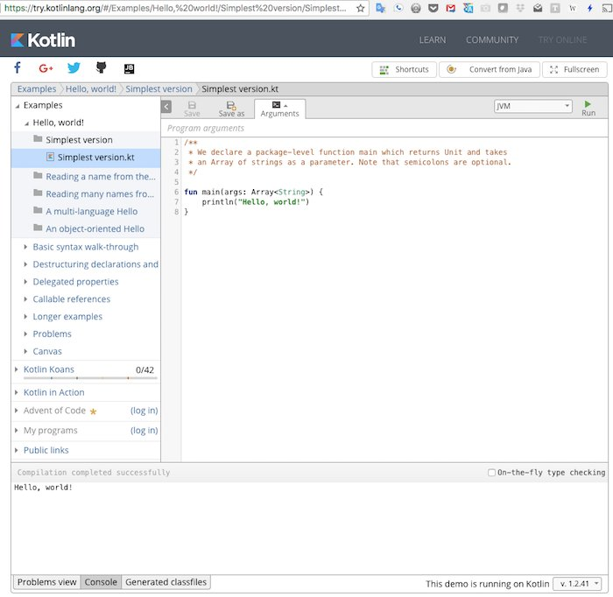613x597 pixels.
Task: Open the Google Plus social icon
Action: point(46,68)
